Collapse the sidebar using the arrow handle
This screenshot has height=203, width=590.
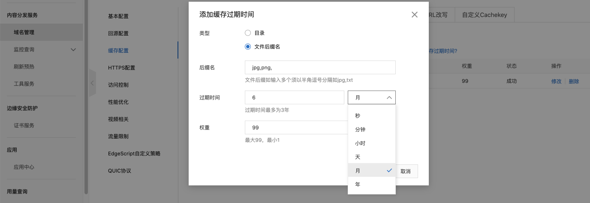[x=92, y=83]
